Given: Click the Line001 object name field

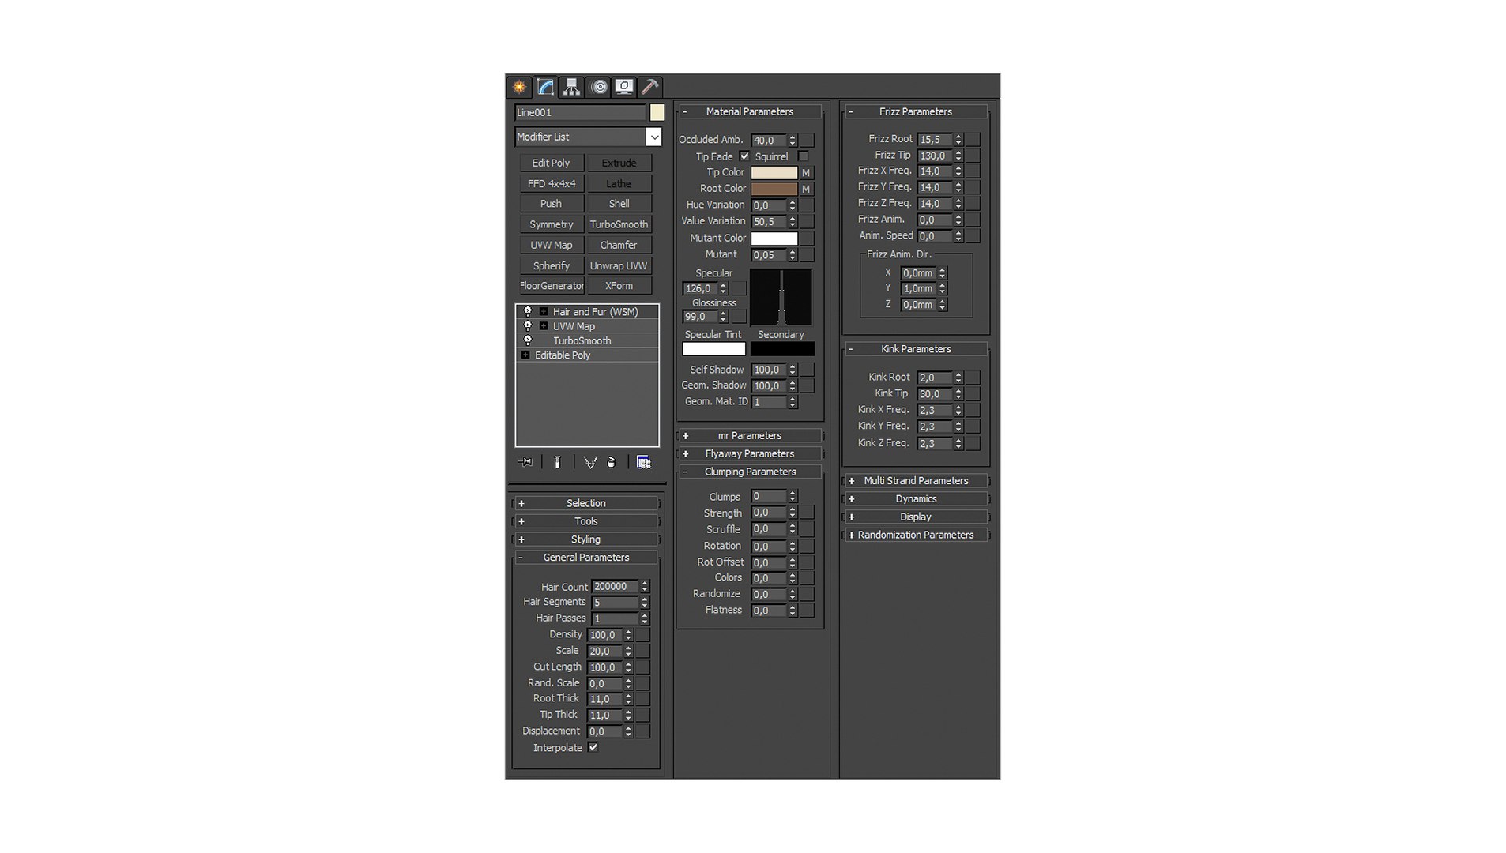Looking at the screenshot, I should pyautogui.click(x=580, y=113).
